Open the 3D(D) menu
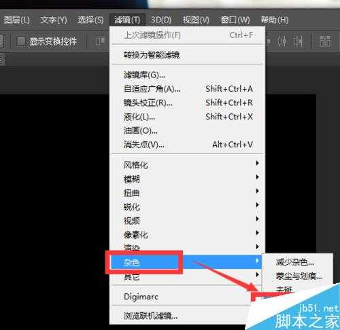The height and width of the screenshot is (330, 340). [161, 20]
